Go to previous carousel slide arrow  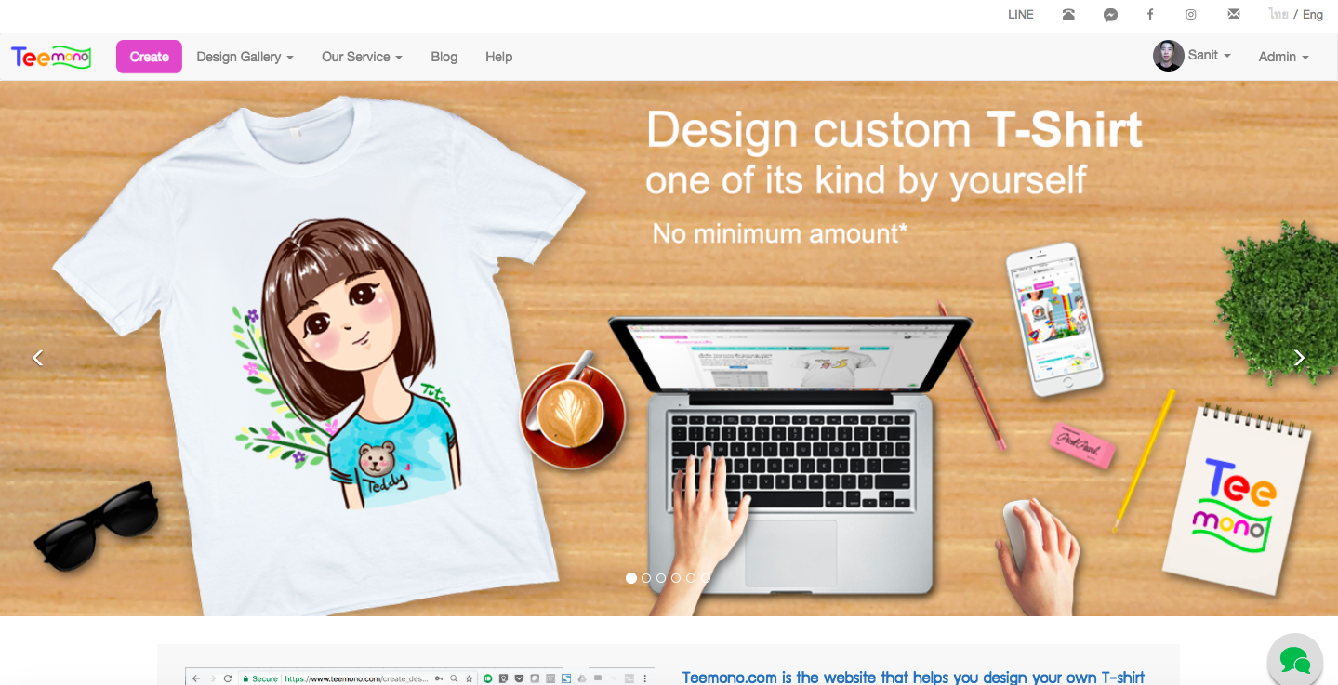[38, 358]
